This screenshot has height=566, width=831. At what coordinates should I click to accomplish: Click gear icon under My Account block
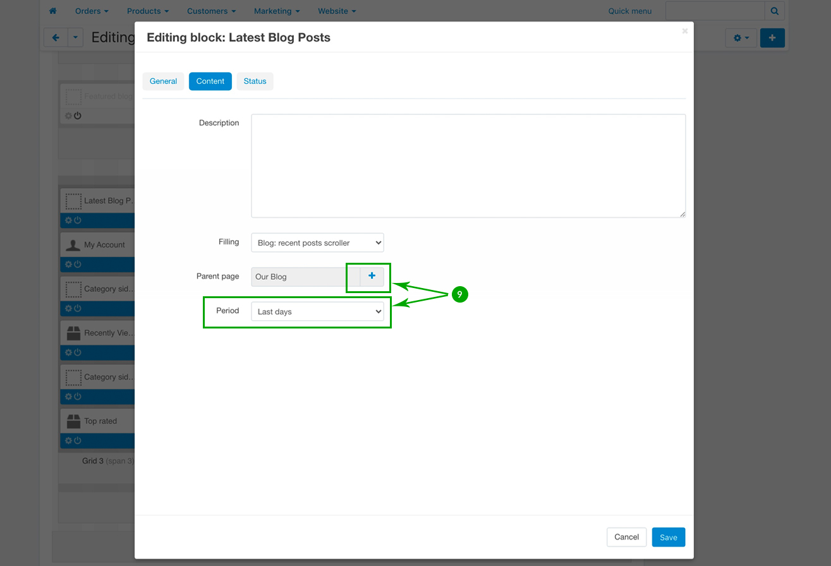click(69, 264)
